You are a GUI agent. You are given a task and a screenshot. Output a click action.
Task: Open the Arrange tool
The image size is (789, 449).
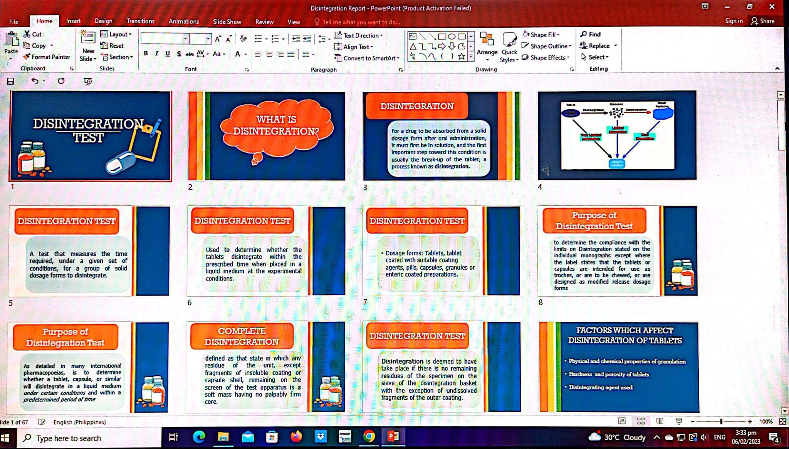click(487, 45)
